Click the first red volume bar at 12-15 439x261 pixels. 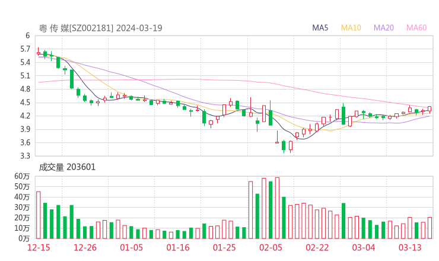[39, 215]
